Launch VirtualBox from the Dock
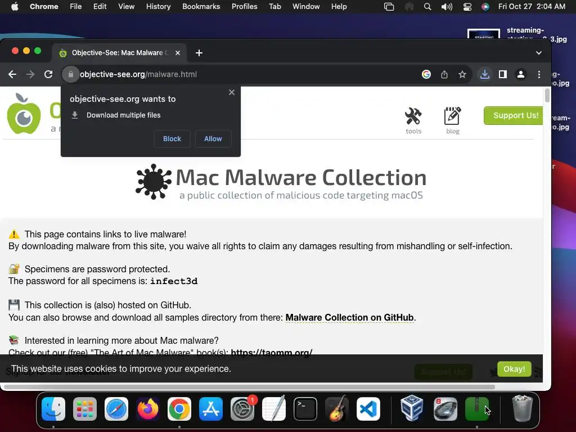 [x=412, y=409]
